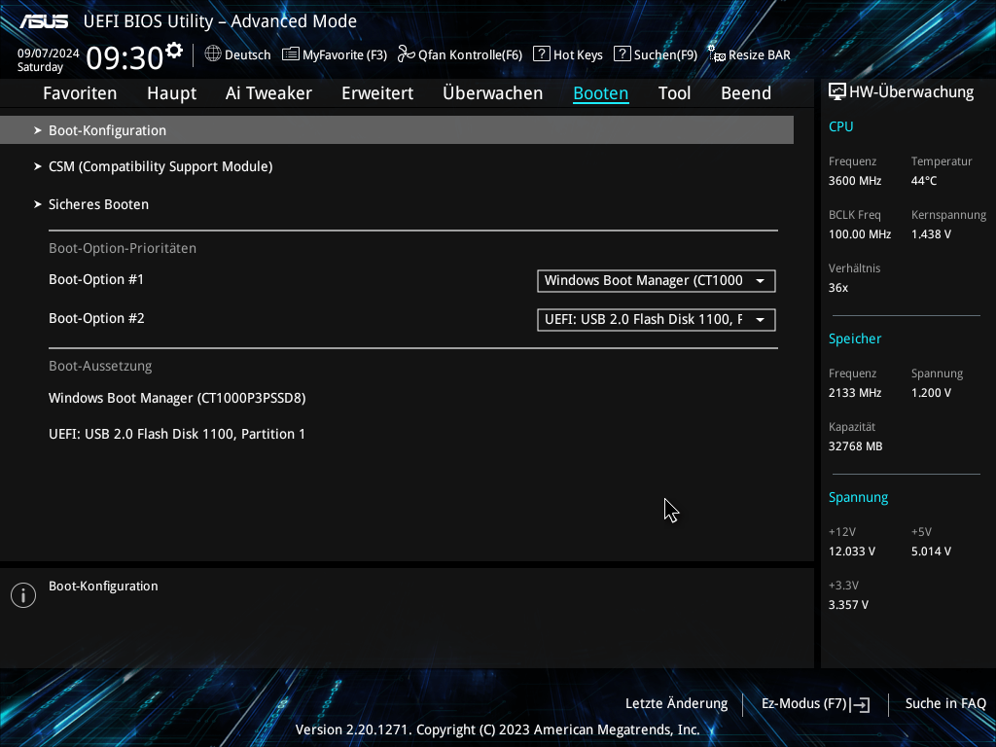Boot override from UEFI: USB 2.0 Flash Disk
Screen dimensions: 996x747
coord(177,434)
